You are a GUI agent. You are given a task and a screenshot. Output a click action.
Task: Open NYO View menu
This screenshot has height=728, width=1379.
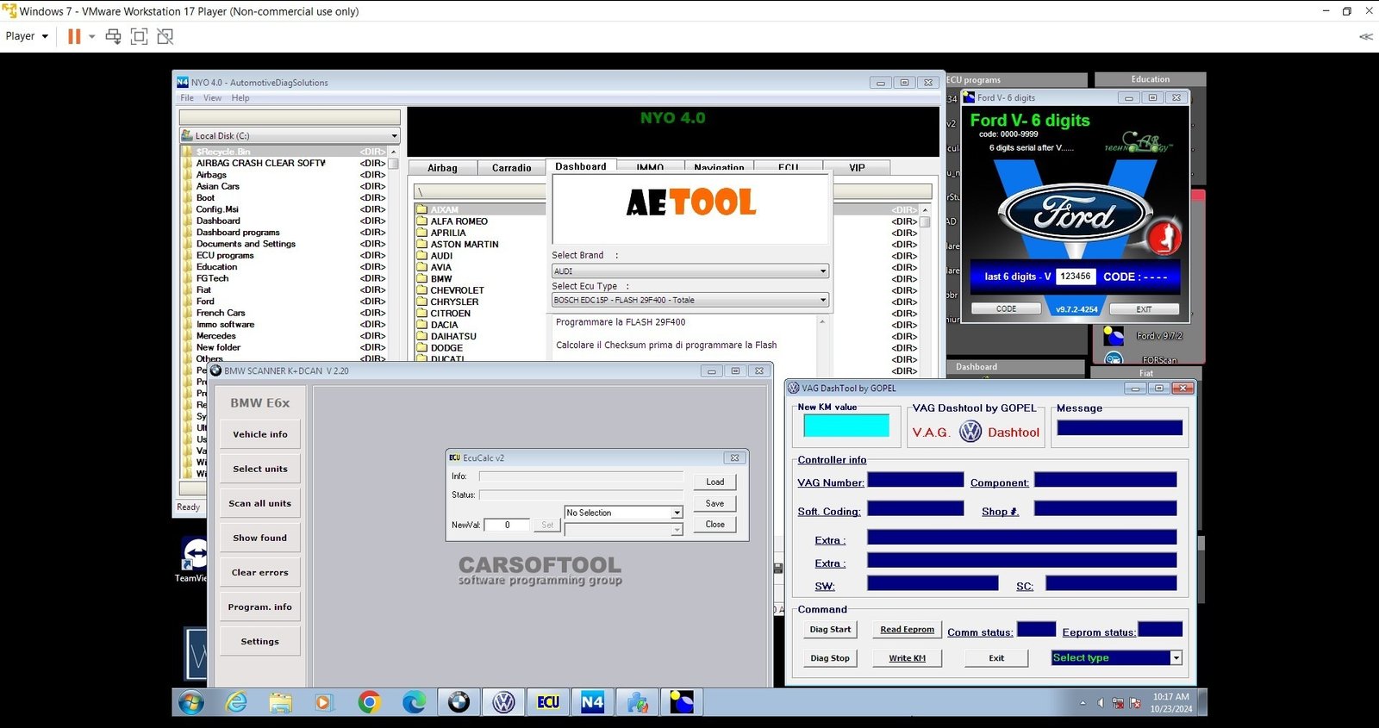(212, 98)
